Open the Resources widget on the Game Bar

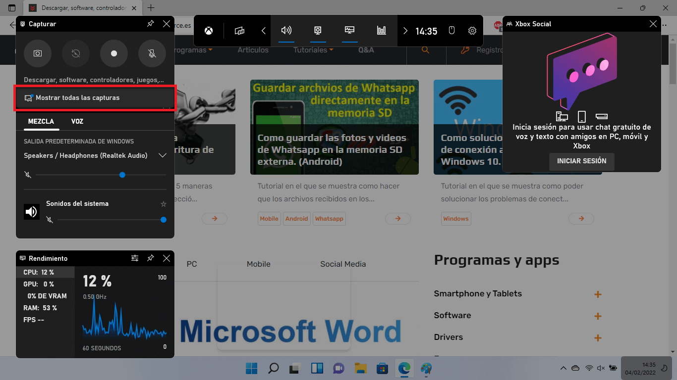(382, 31)
